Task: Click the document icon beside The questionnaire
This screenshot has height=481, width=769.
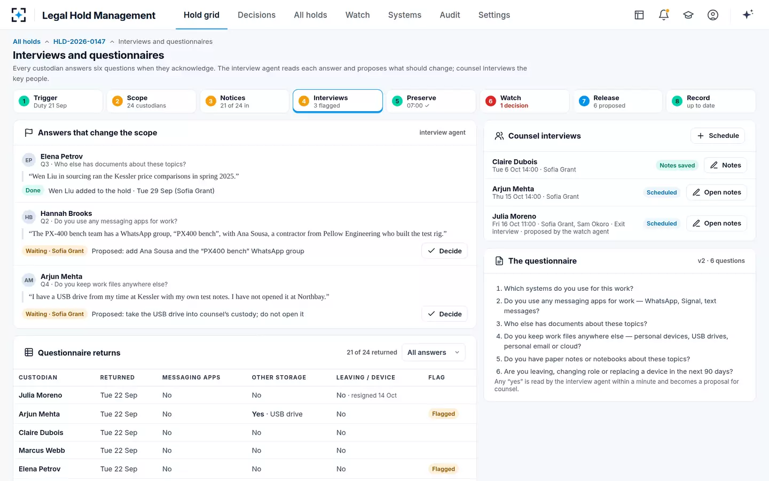Action: click(499, 261)
